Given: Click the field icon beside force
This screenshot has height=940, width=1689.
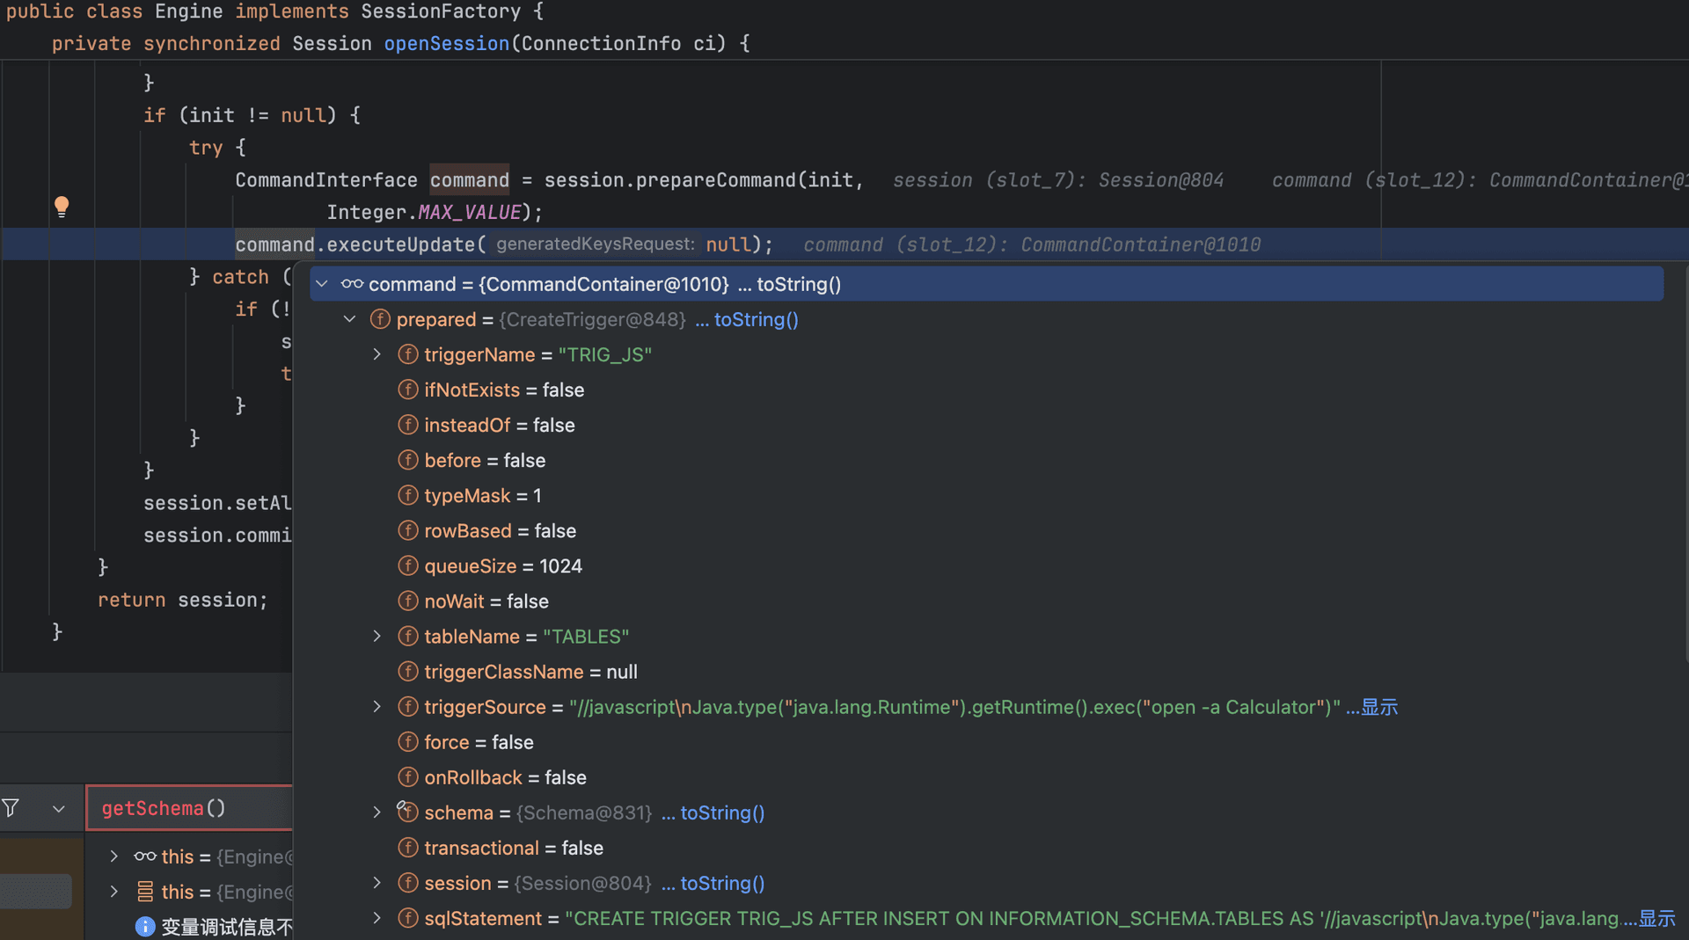Looking at the screenshot, I should pos(408,741).
